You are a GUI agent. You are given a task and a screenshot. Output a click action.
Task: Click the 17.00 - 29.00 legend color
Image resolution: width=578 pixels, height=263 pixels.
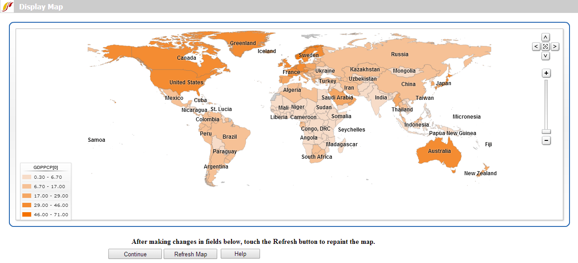[27, 196]
